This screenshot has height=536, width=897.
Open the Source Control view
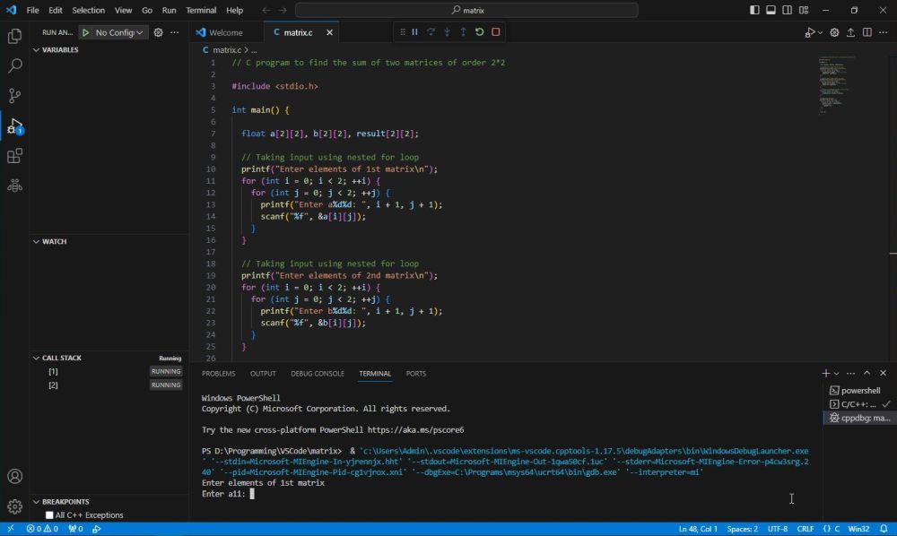pos(15,95)
